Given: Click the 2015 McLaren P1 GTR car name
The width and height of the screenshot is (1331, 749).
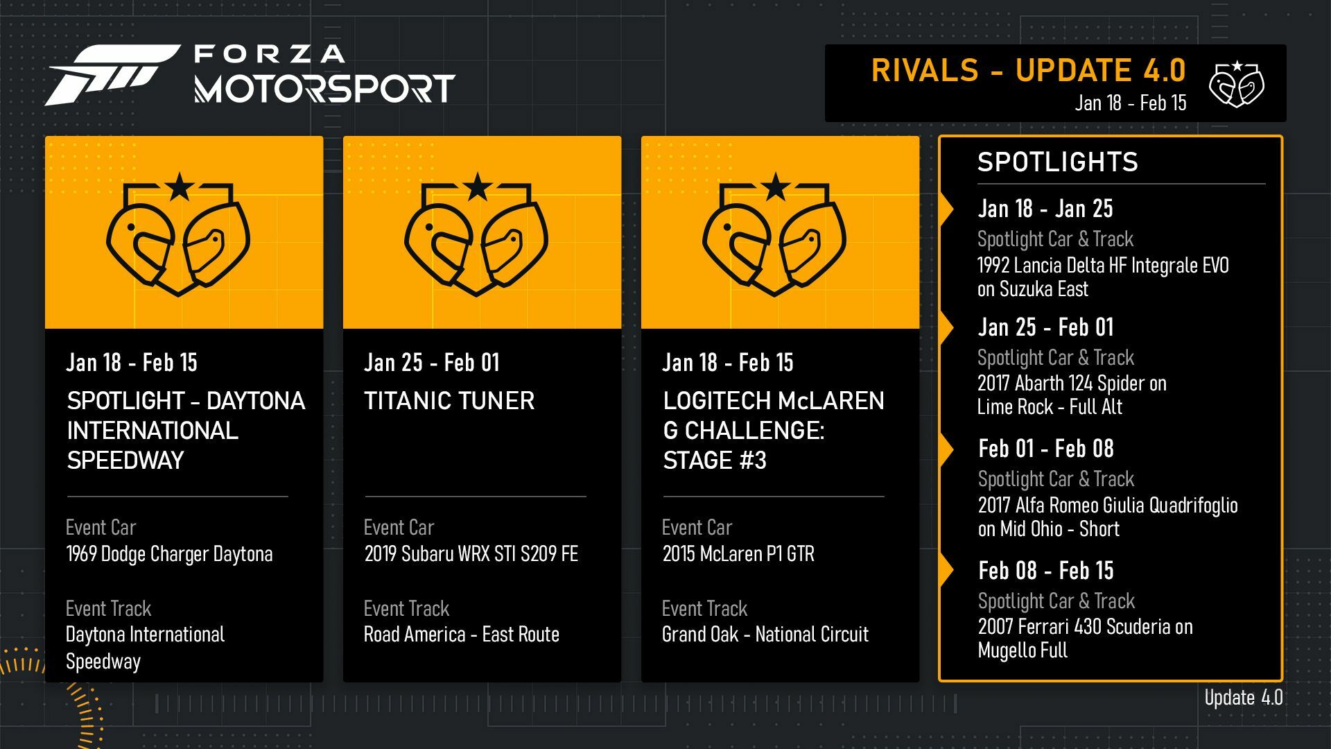Looking at the screenshot, I should (x=738, y=554).
